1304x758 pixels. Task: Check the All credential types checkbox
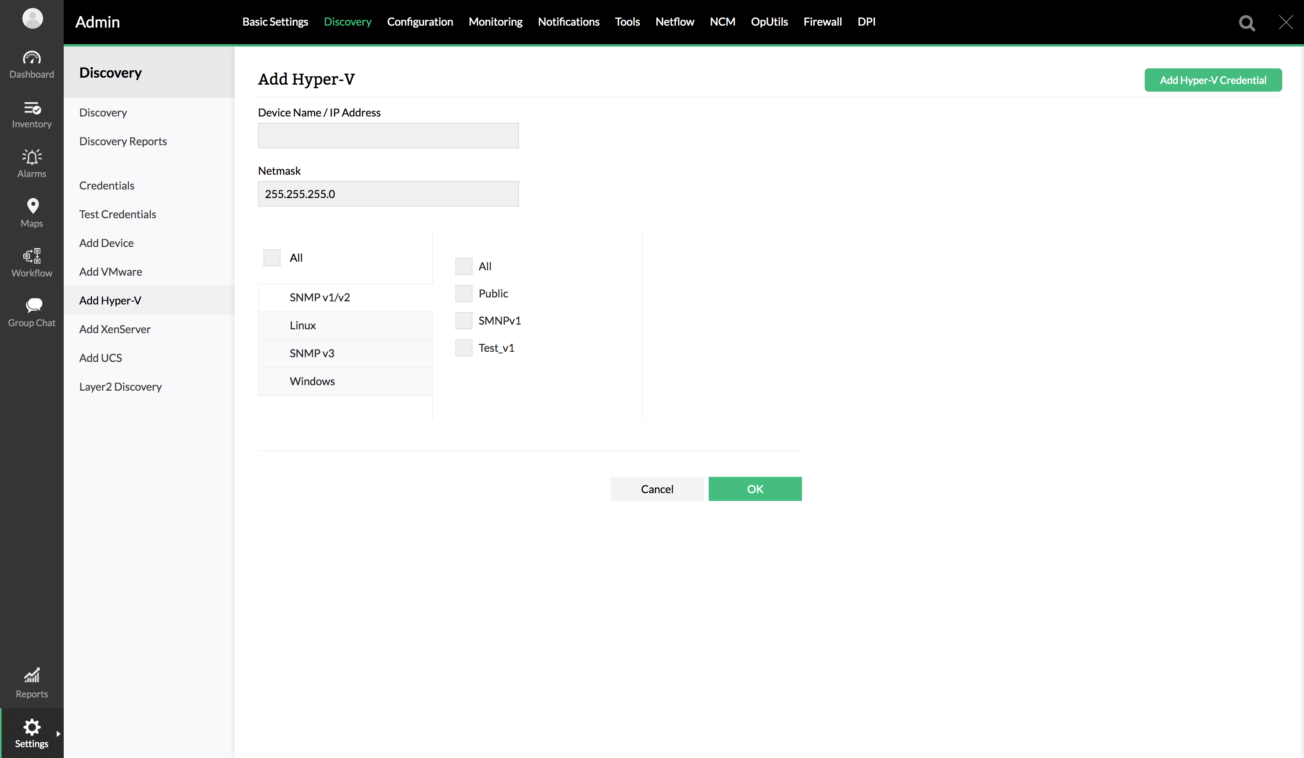(272, 257)
